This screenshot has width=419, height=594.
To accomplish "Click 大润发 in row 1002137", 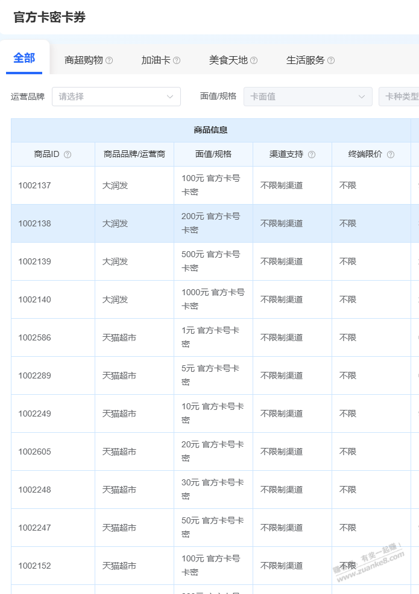I will coord(115,186).
